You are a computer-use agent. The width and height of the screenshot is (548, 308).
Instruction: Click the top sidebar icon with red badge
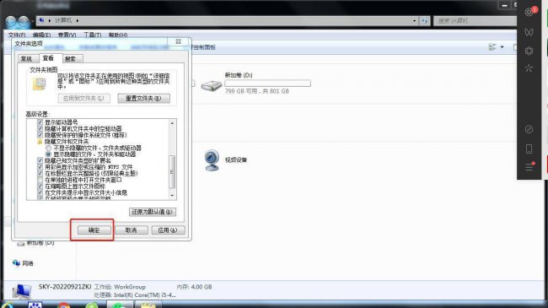[x=529, y=13]
